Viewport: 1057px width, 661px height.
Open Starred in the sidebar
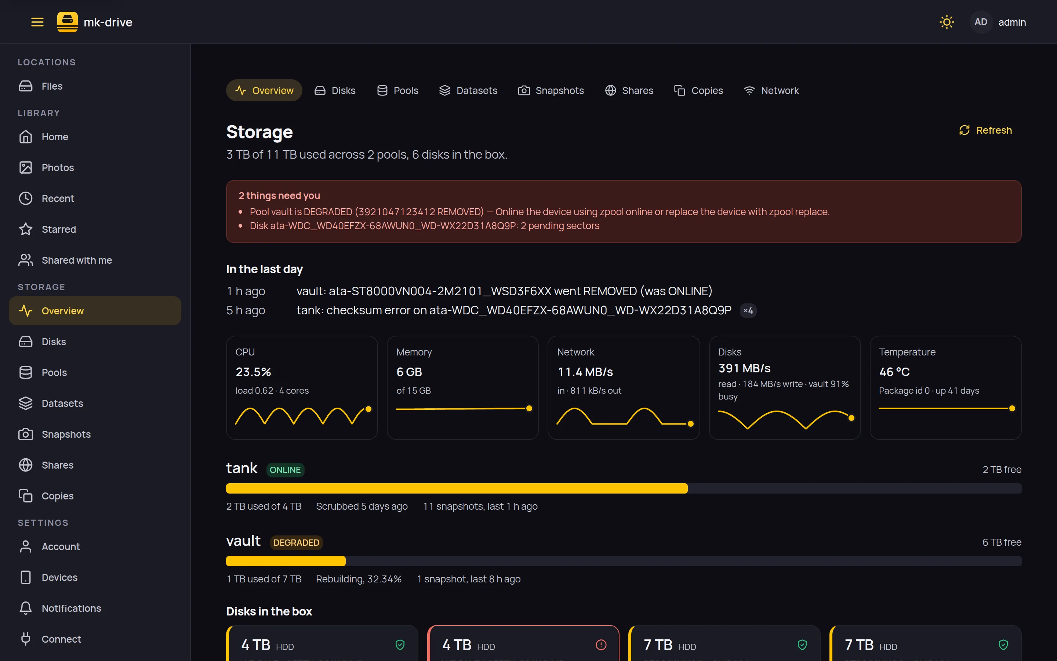click(x=95, y=229)
